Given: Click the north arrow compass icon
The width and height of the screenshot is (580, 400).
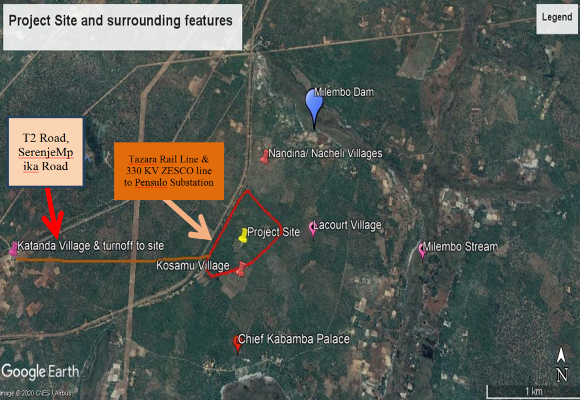Looking at the screenshot, I should [561, 364].
